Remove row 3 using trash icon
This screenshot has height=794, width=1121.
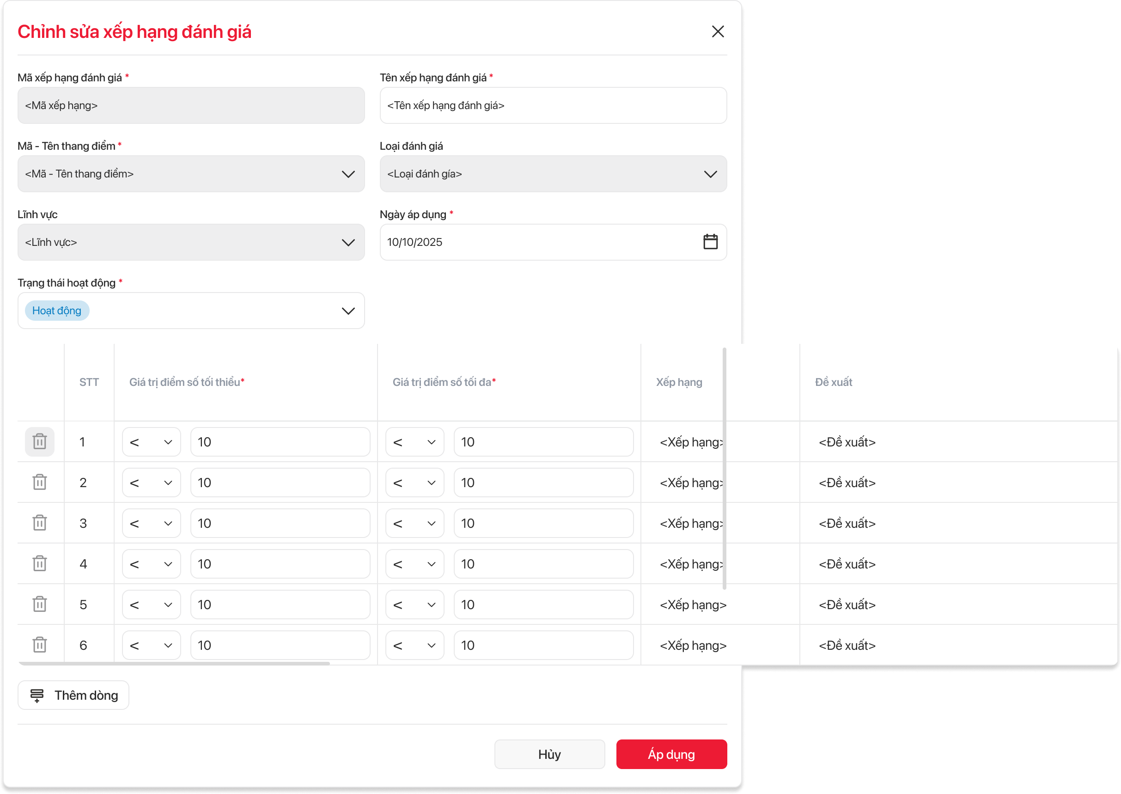[40, 523]
